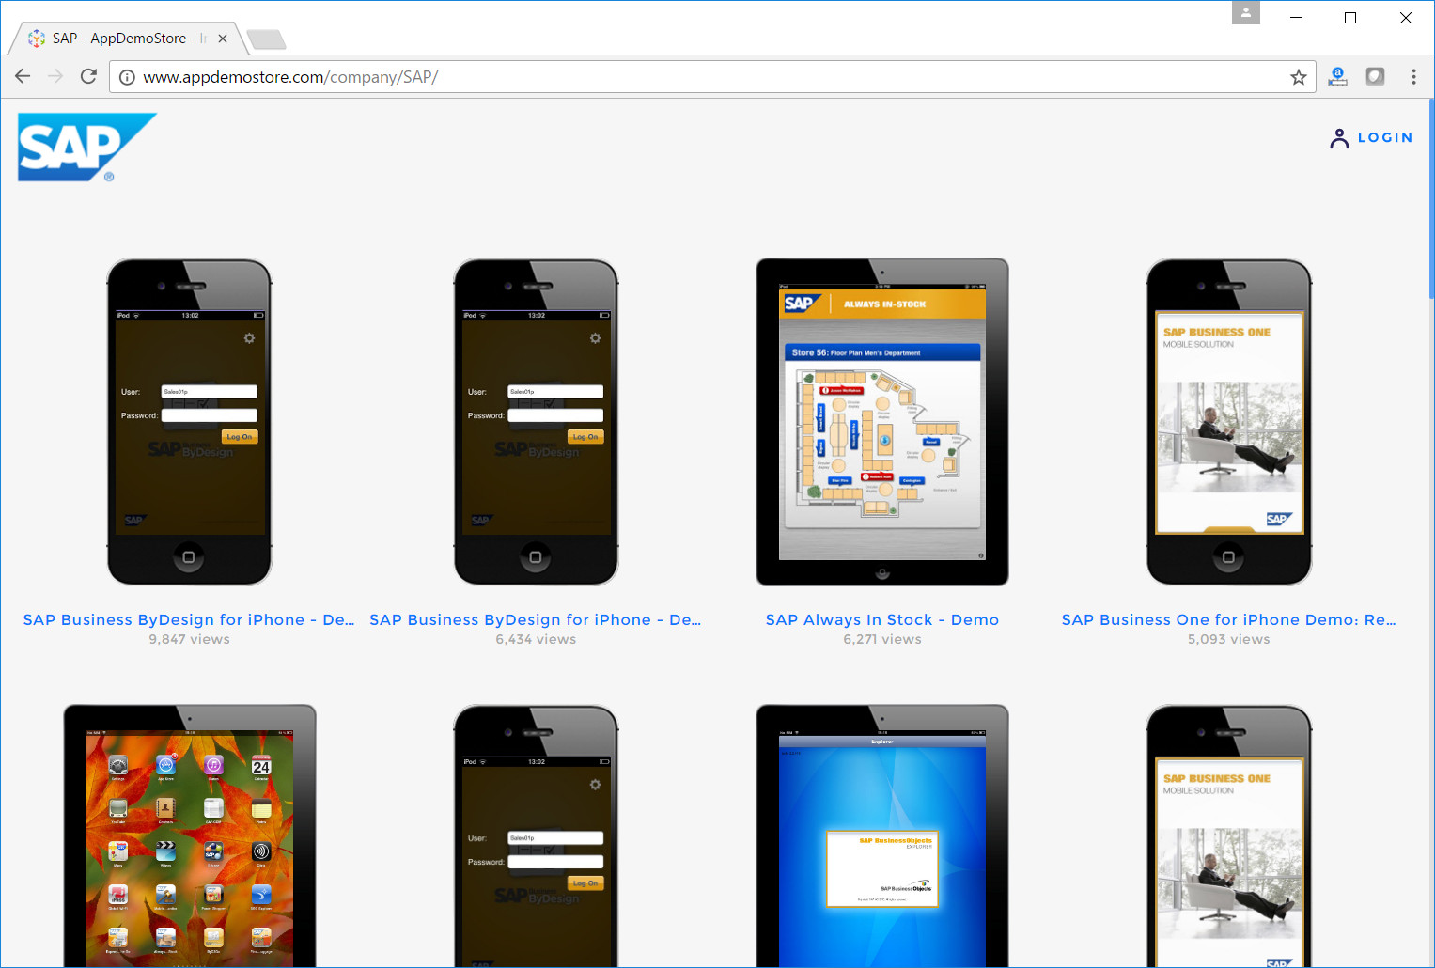
Task: Click the iPad home screen thumbnail in second row
Action: coord(189,835)
